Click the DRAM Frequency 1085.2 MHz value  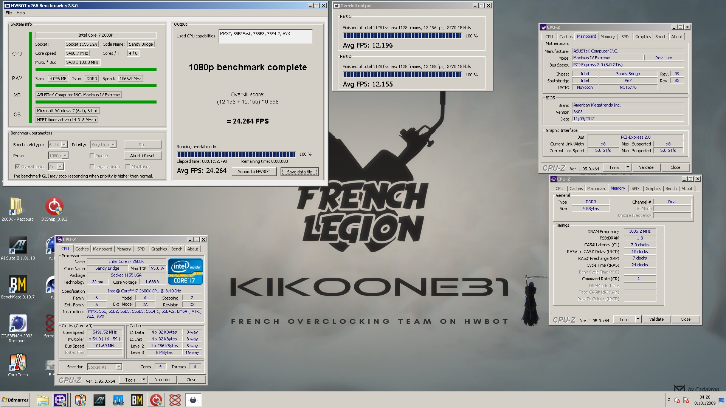[640, 231]
